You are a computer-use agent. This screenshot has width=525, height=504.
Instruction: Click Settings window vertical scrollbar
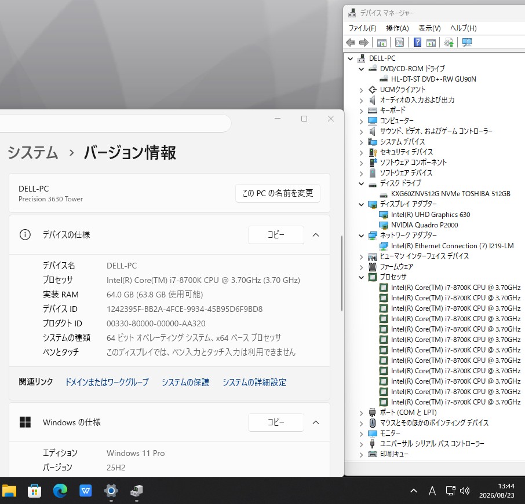[341, 274]
